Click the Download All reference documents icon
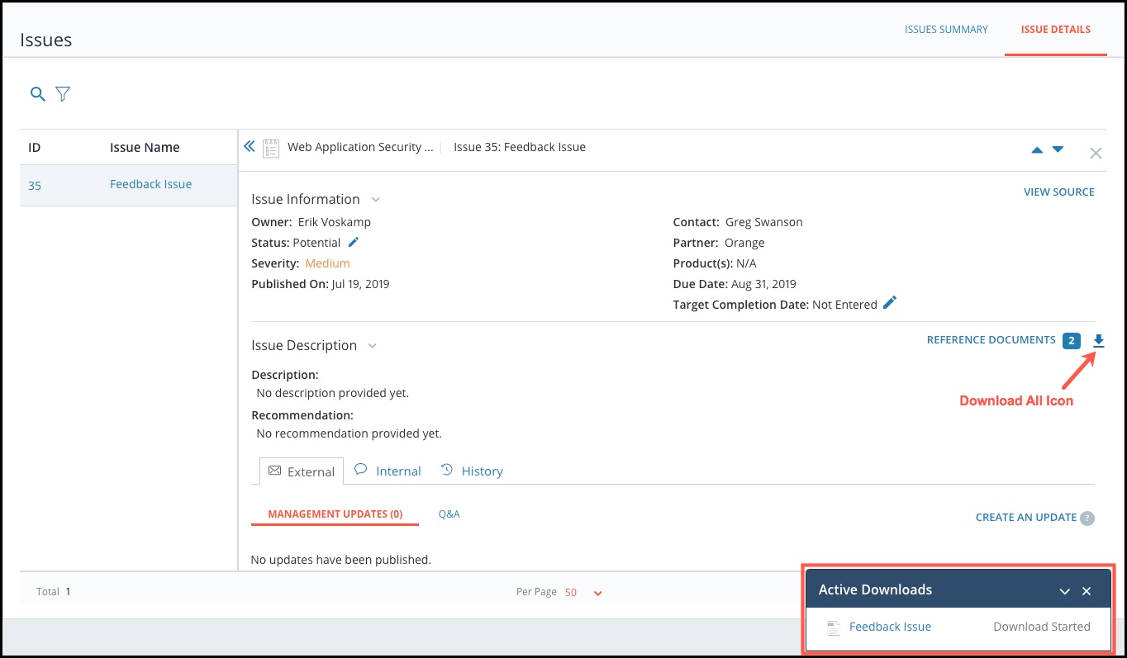 pos(1098,340)
